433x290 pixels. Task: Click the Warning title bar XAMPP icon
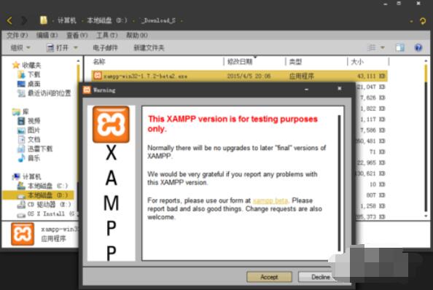click(x=87, y=90)
